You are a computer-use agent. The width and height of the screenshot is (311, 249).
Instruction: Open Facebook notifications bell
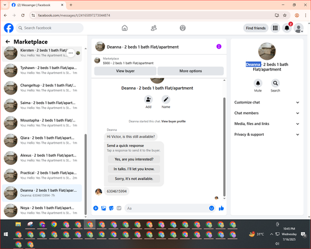click(x=287, y=28)
